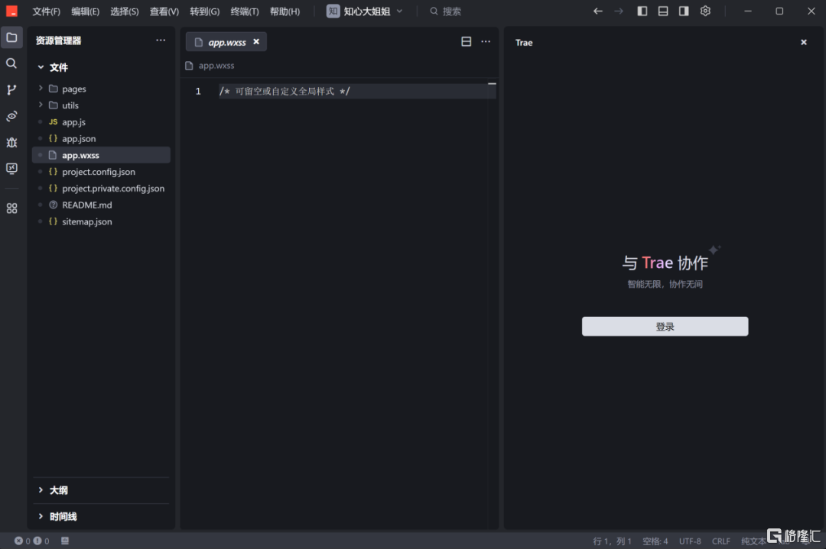Open the 查看(V) menu
This screenshot has height=549, width=826.
click(x=164, y=11)
